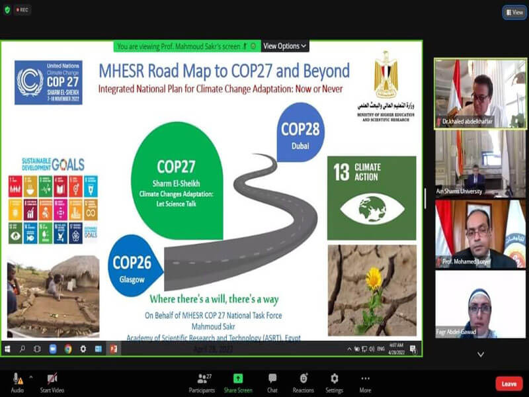529x397 pixels.
Task: Click the REC recording indicator
Action: pyautogui.click(x=22, y=10)
